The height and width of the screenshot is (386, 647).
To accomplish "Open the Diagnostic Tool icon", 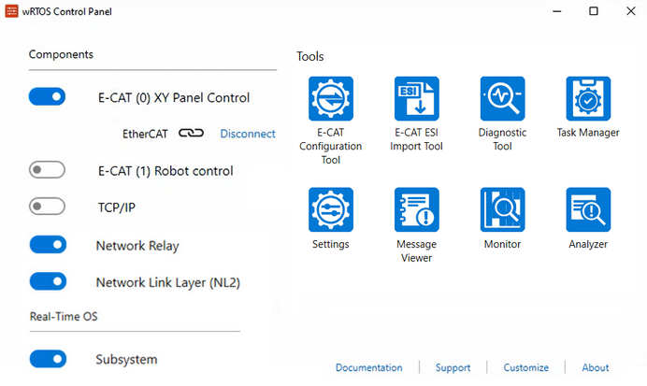I will pyautogui.click(x=502, y=98).
